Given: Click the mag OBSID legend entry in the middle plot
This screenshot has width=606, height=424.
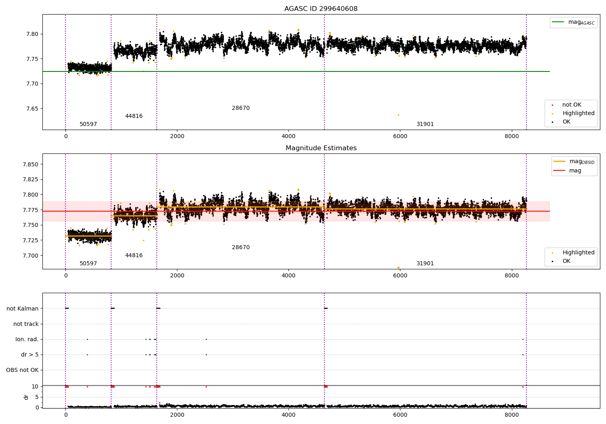Looking at the screenshot, I should point(574,162).
